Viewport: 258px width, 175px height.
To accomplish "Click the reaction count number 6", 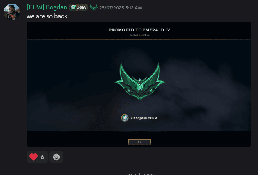I will [x=43, y=157].
